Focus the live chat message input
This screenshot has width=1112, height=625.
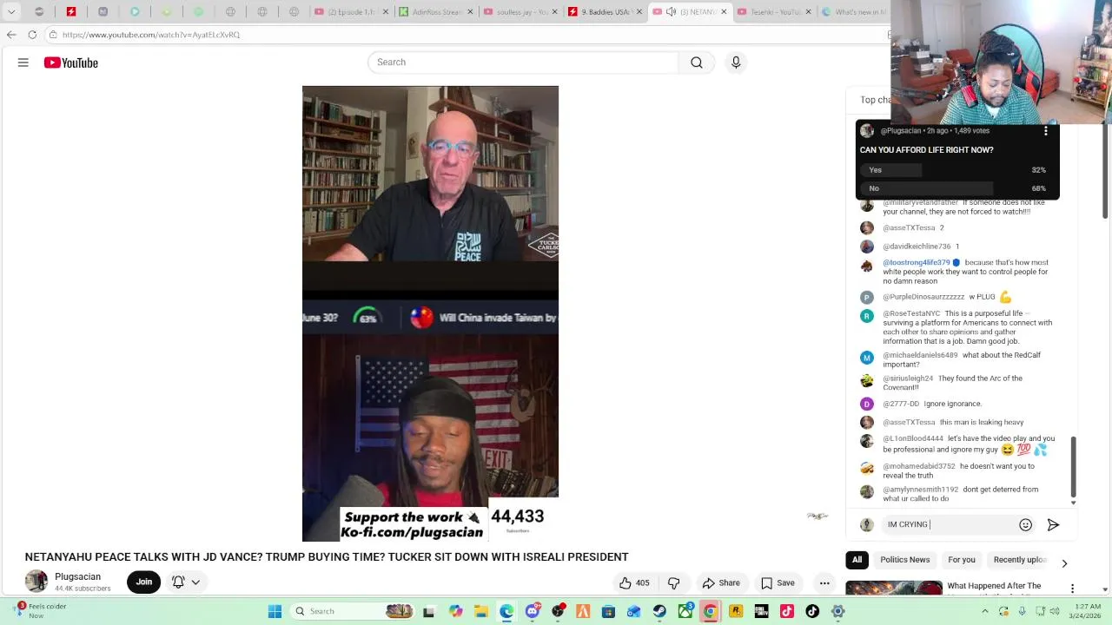(x=949, y=524)
